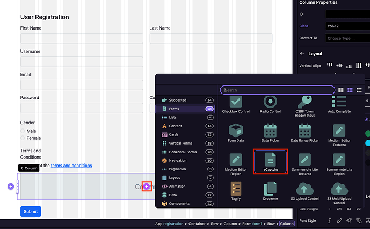Select Container in the breadcrumb

tap(197, 224)
